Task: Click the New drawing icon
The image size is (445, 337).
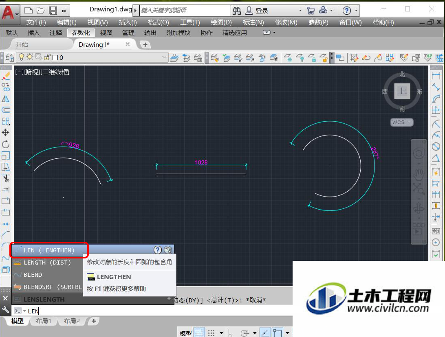Action: point(29,11)
